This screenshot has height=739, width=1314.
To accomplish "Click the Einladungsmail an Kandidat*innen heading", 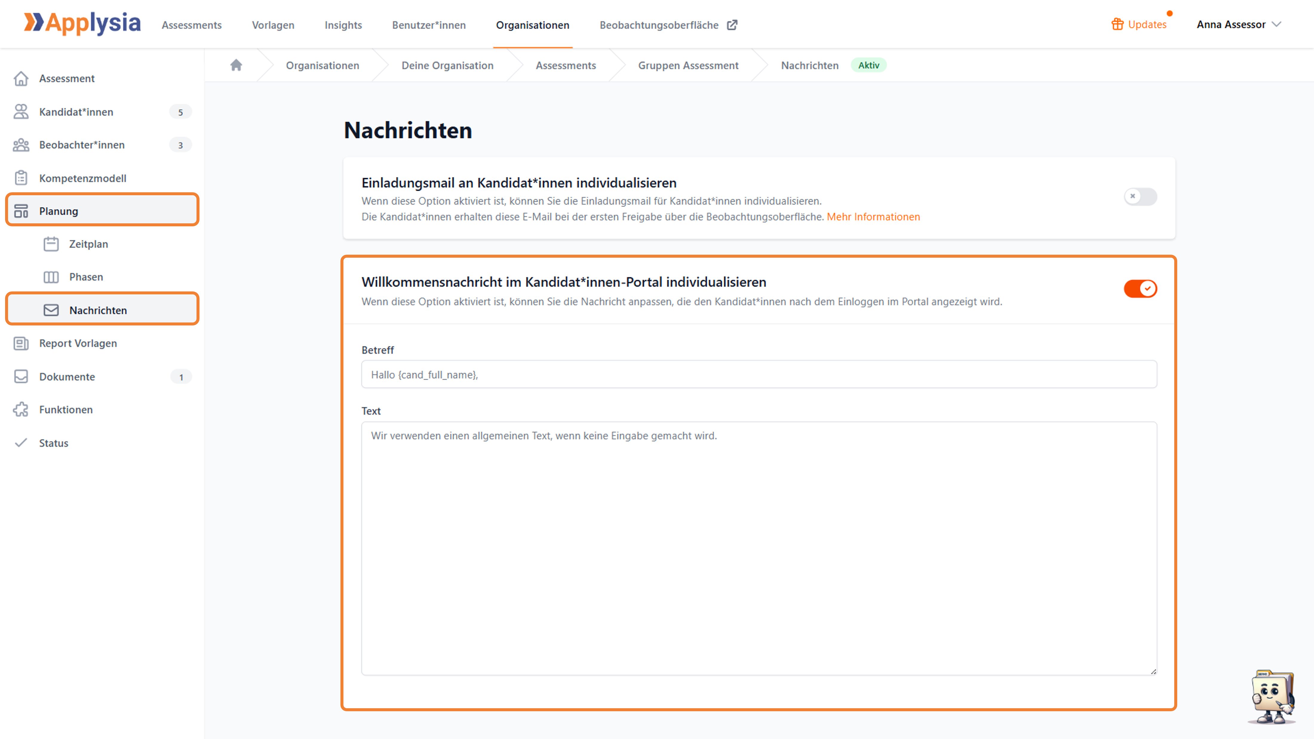I will [519, 182].
